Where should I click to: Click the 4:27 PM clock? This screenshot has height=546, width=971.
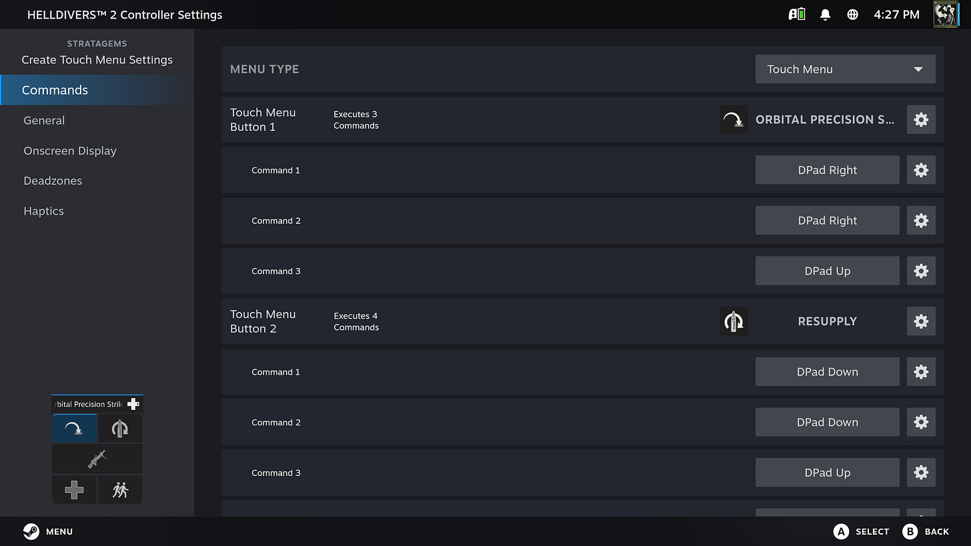coord(896,14)
